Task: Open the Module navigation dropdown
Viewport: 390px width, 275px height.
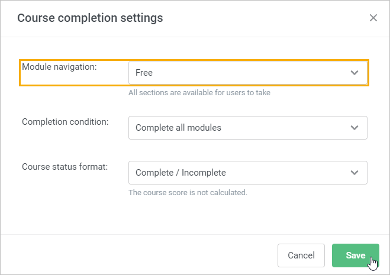Action: coord(248,73)
